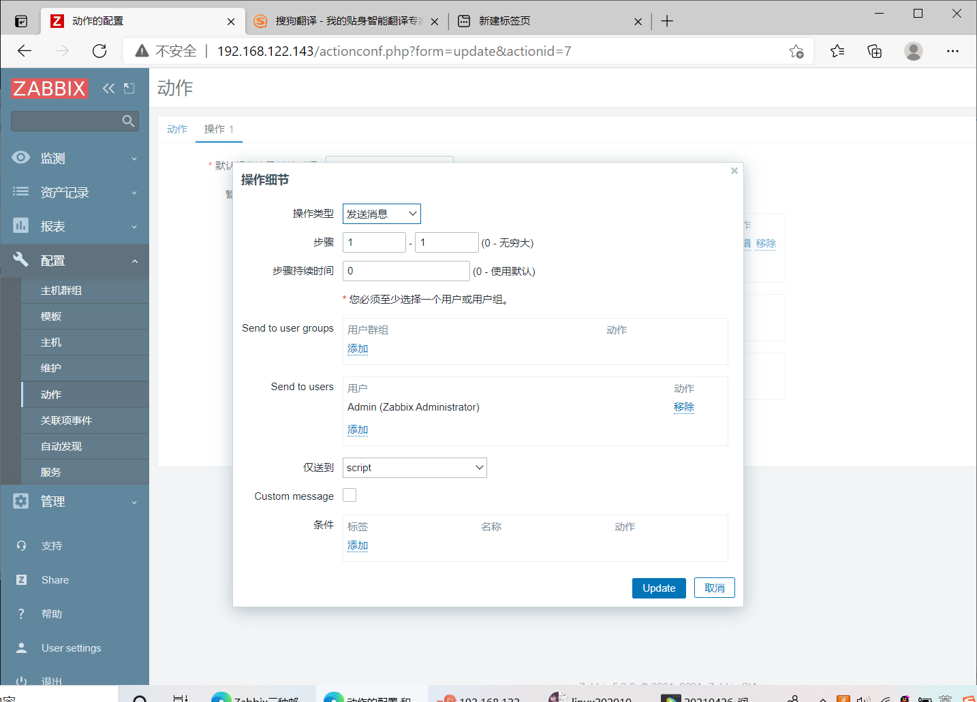The height and width of the screenshot is (702, 977).
Task: Switch to the 操作 1 form tab
Action: [219, 129]
